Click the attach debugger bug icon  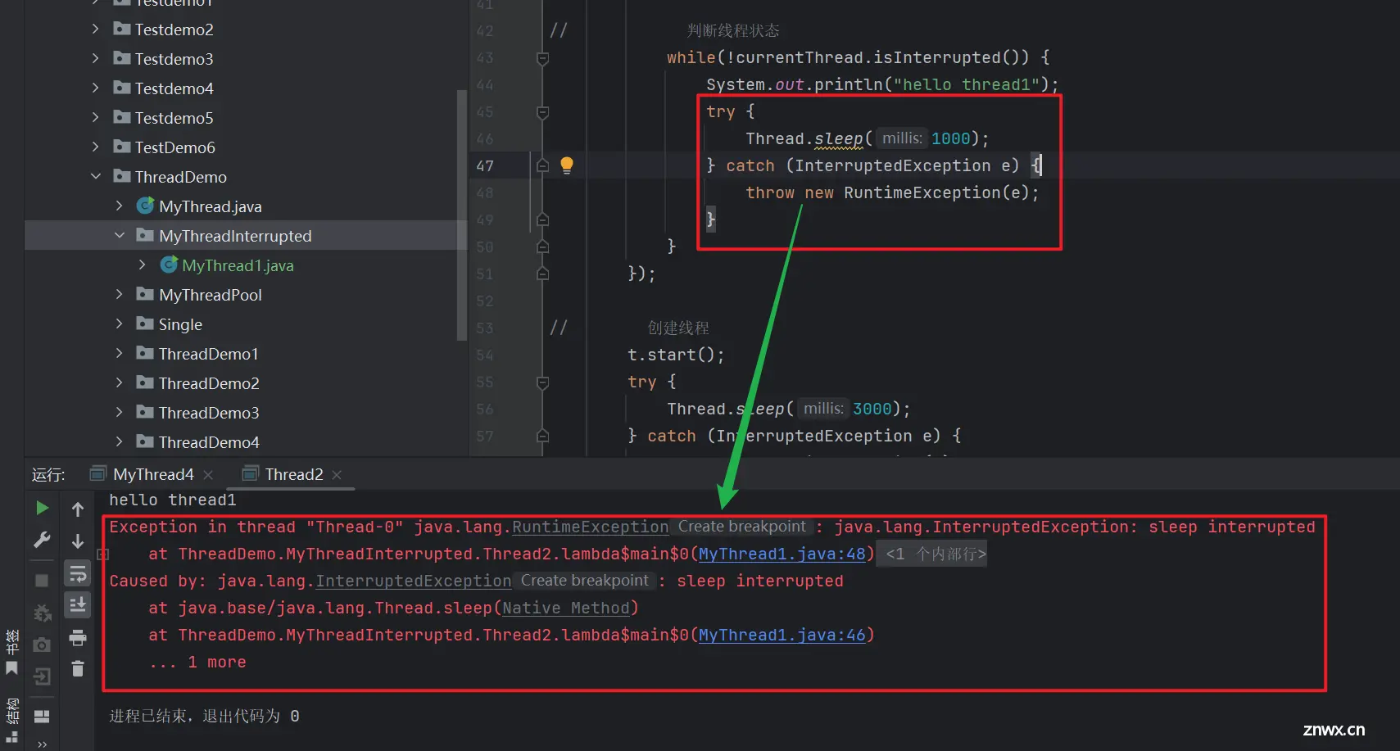42,613
